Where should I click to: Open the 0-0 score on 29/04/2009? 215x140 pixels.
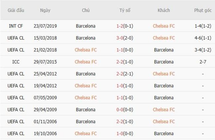pos(120,110)
